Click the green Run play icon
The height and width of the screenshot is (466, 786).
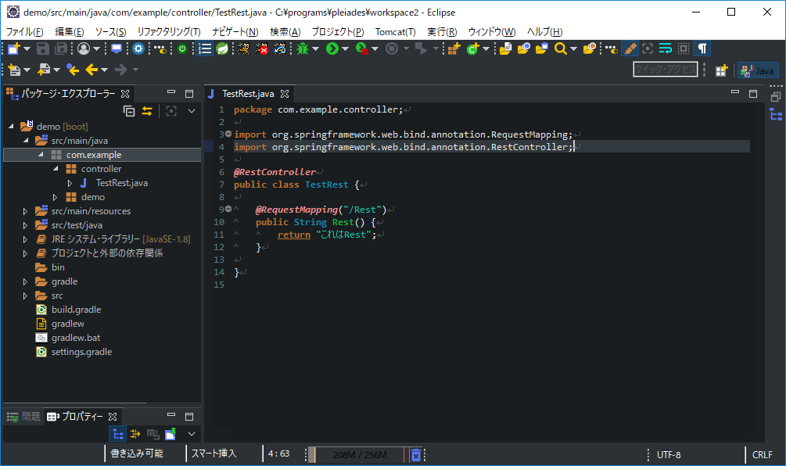tap(332, 48)
